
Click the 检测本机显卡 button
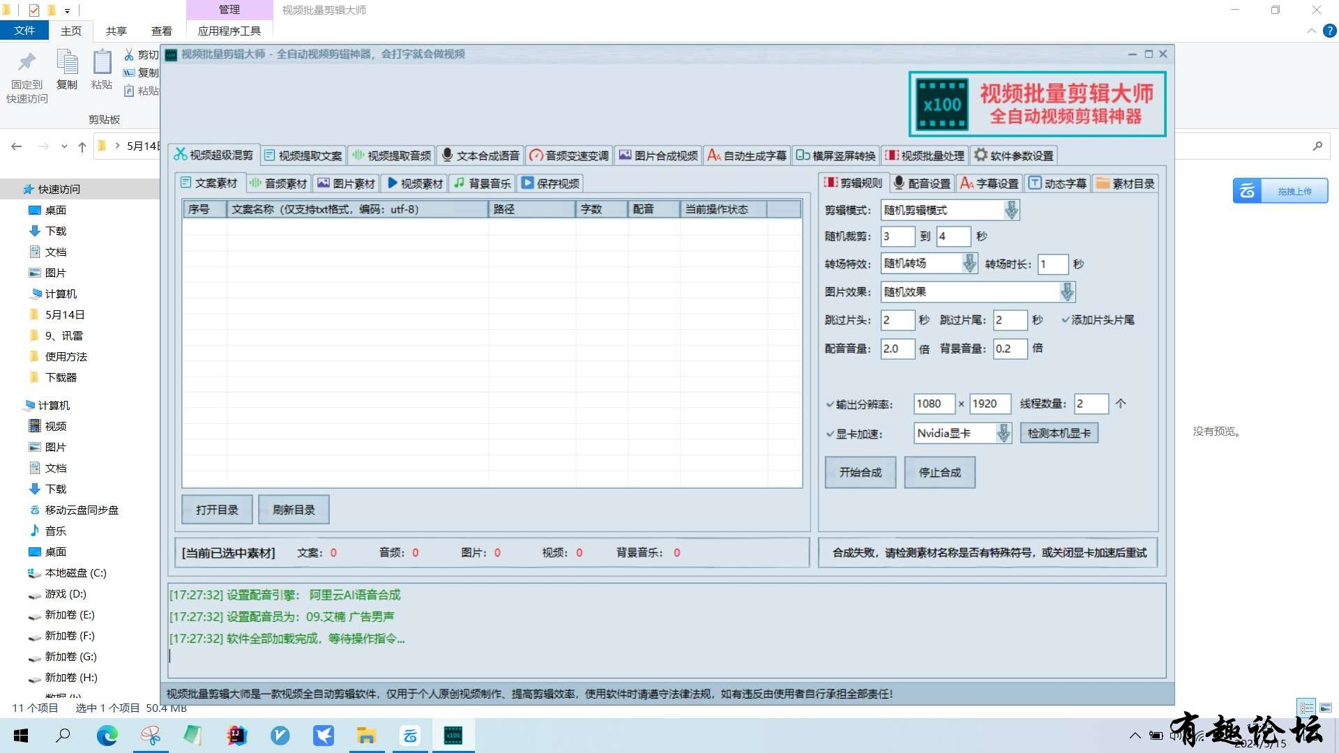(1059, 433)
